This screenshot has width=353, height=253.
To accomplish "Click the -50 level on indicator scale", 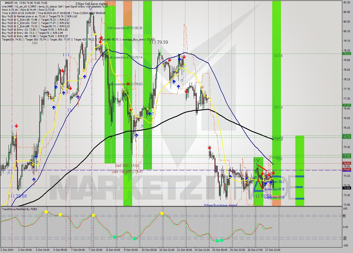I will click(345, 237).
